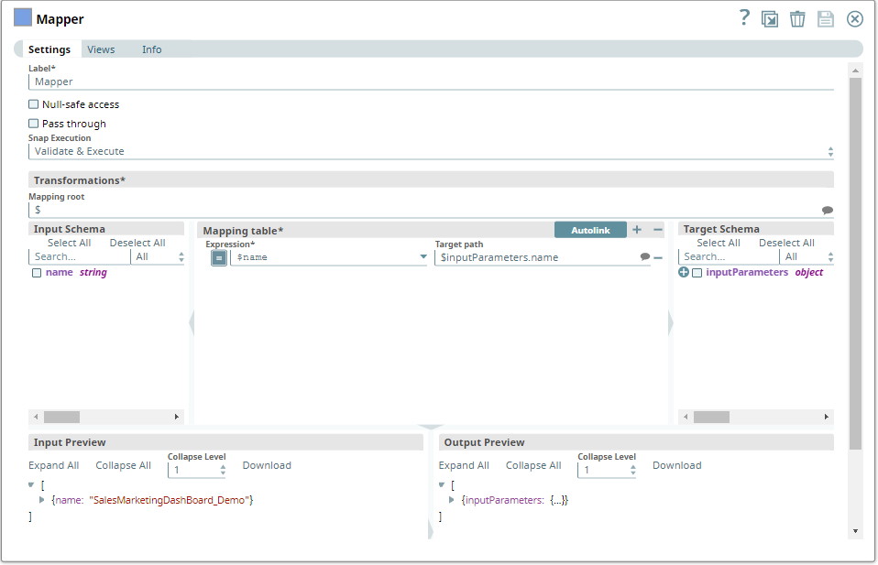
Task: Open the $name expression dropdown arrow
Action: [423, 256]
